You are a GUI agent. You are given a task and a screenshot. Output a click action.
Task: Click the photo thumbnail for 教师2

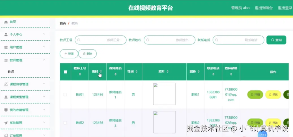click(164, 122)
